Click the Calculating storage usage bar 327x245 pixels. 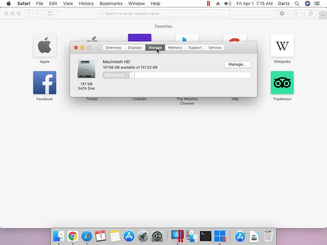pyautogui.click(x=176, y=75)
